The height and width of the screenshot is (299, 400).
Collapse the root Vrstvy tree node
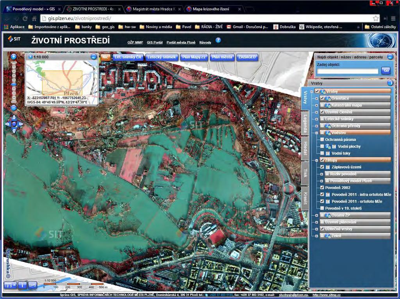(312, 91)
